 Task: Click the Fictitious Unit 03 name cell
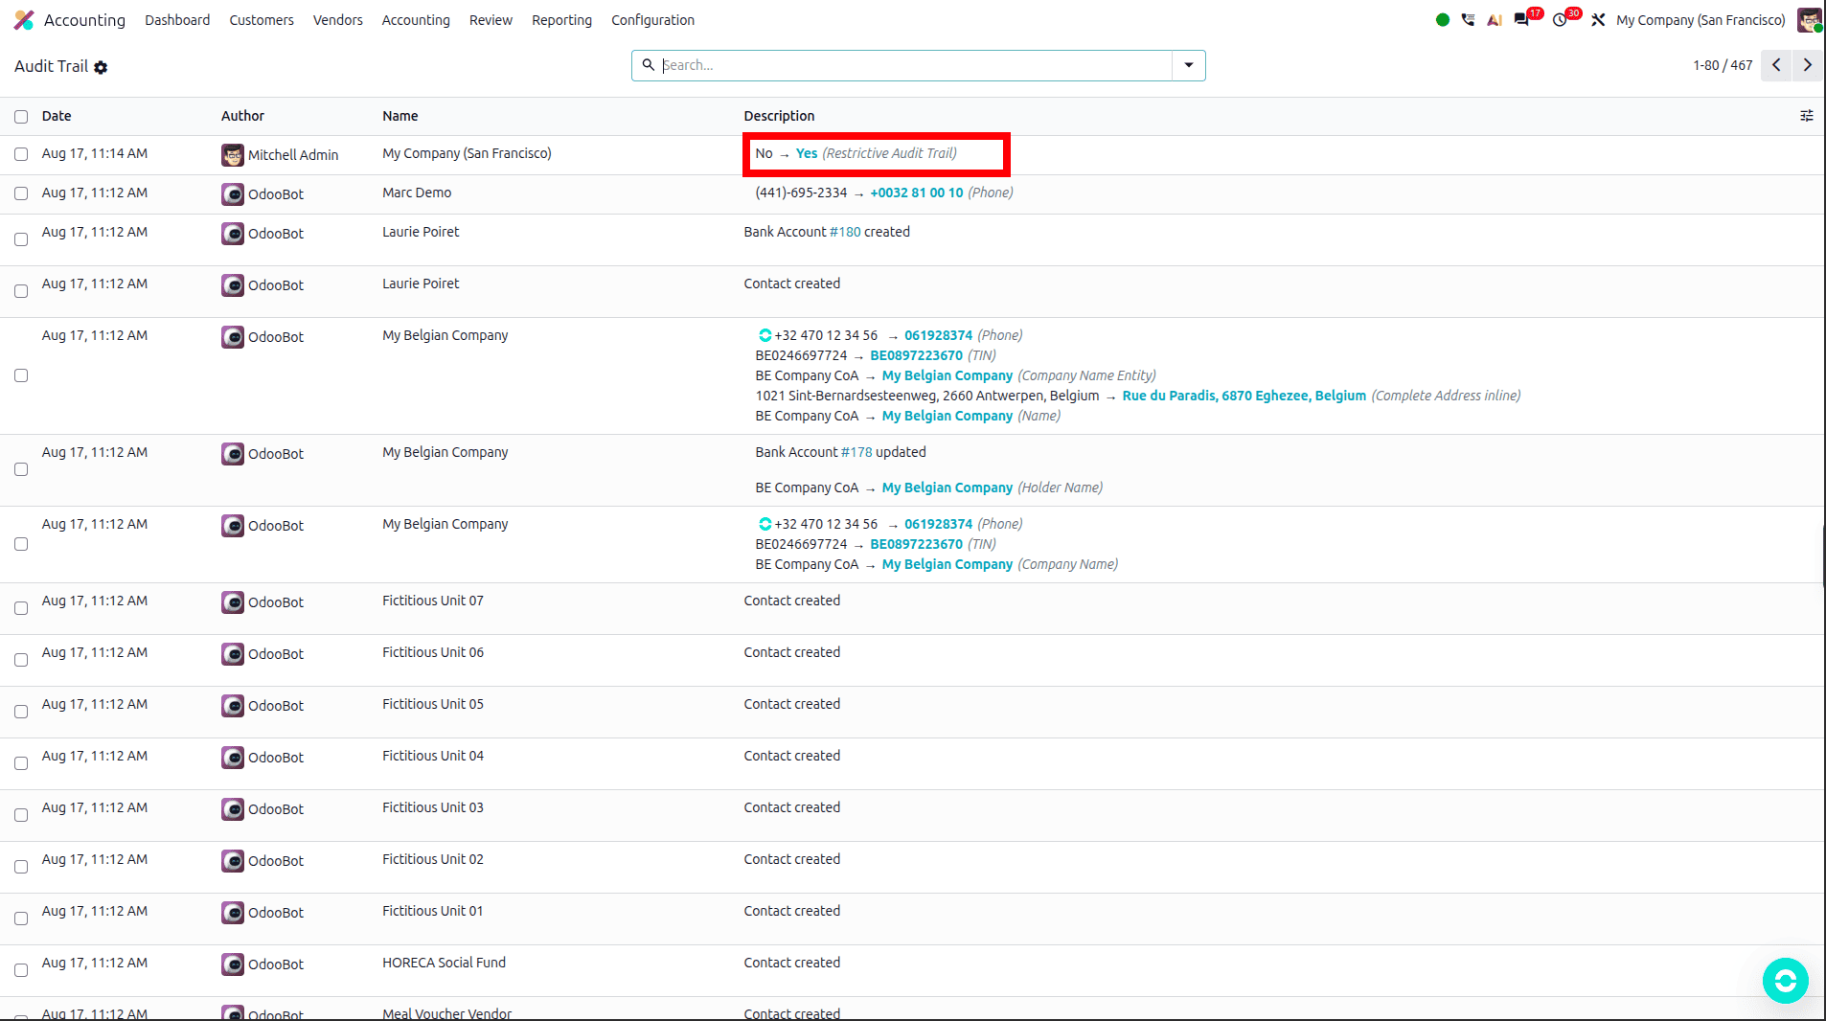pos(433,807)
